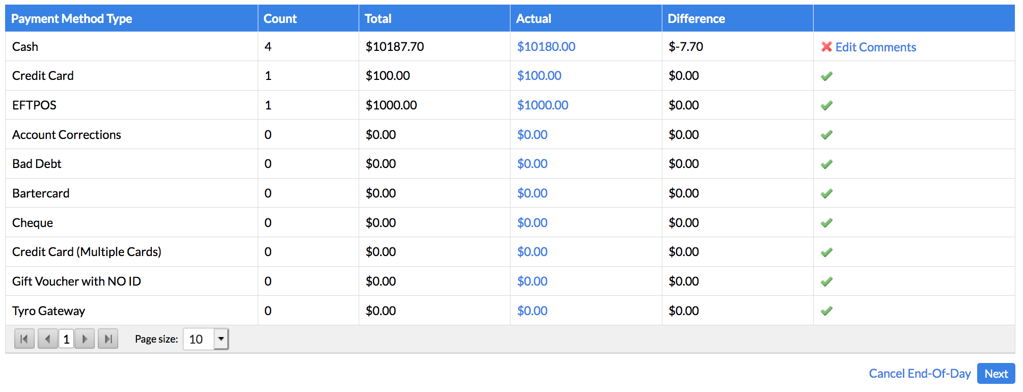Click the green checkmark in Account Corrections row
This screenshot has height=392, width=1023.
826,135
